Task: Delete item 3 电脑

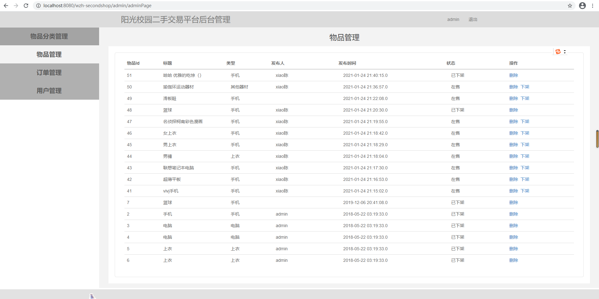Action: (514, 226)
